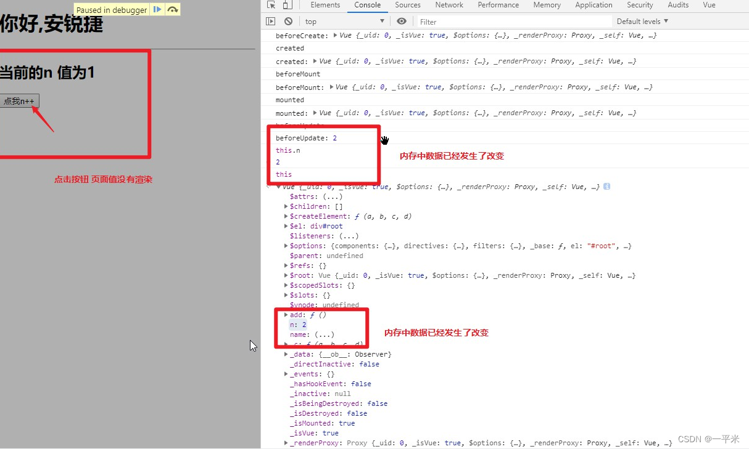Viewport: 749px width, 449px height.
Task: Open the Default levels dropdown
Action: (642, 21)
